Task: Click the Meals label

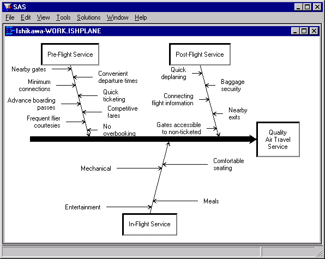Action: pos(211,201)
